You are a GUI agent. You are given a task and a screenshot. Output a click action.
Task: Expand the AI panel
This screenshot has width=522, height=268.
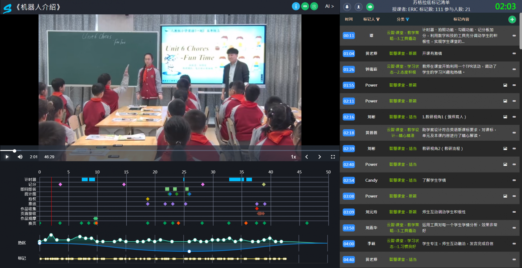(x=329, y=6)
